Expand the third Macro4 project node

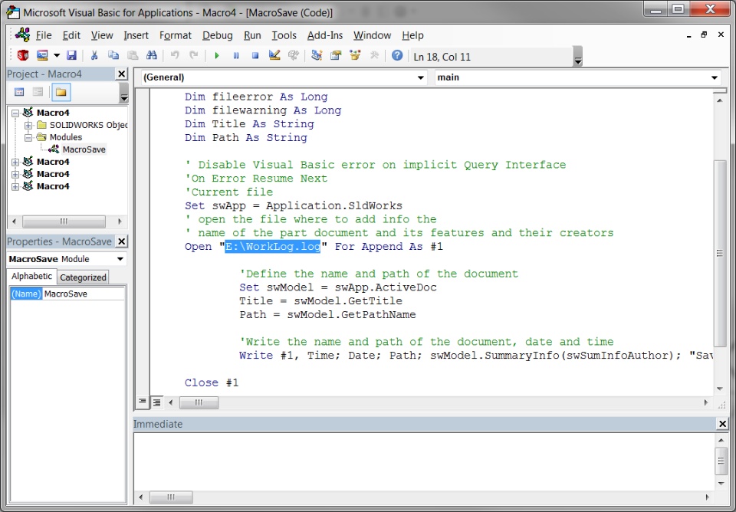15,174
